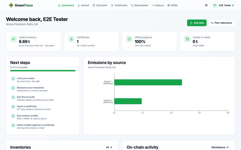Click the check circle beside Link your wallet
Viewport: 241px width, 150px height.
coord(13,79)
